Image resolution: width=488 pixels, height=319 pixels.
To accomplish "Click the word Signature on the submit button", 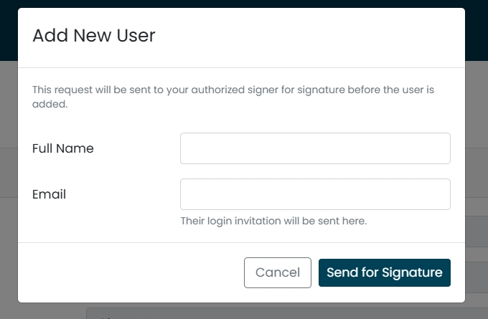I will [412, 272].
